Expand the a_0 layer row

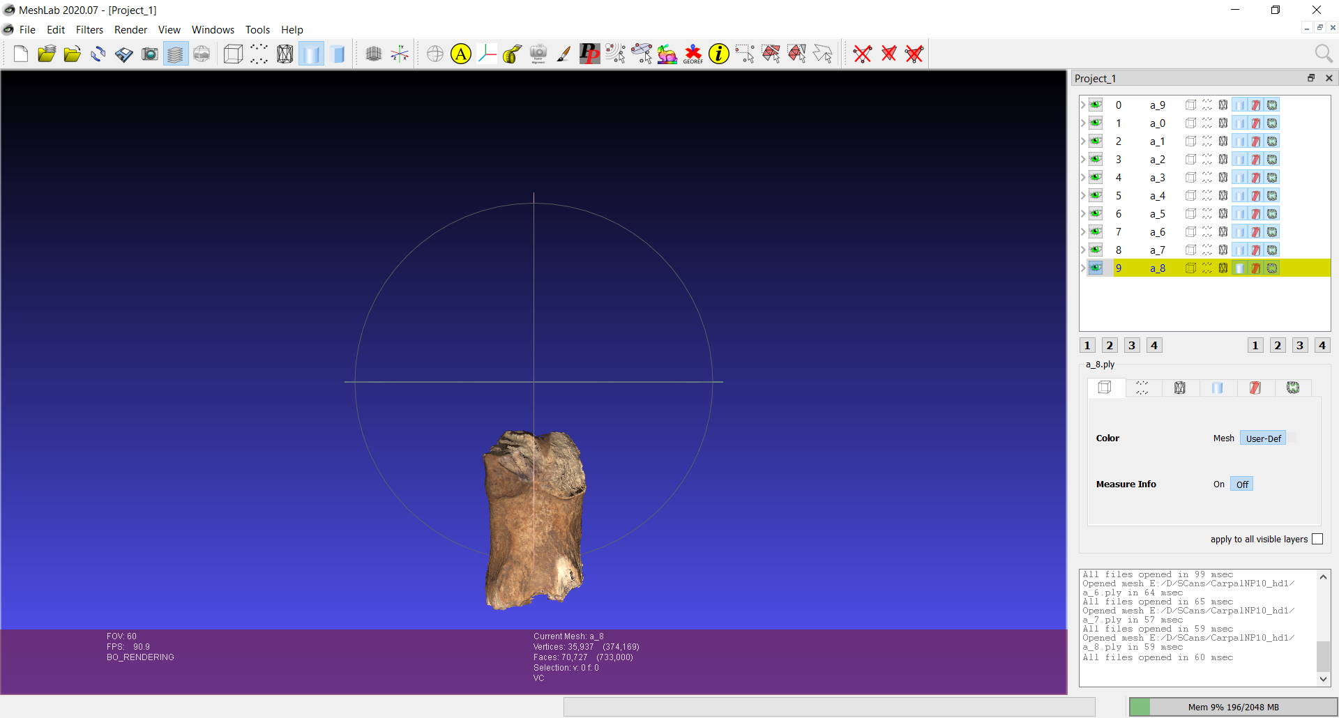coord(1083,123)
